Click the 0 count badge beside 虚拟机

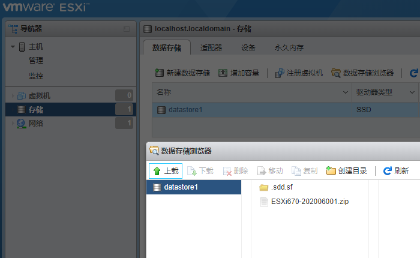point(124,95)
